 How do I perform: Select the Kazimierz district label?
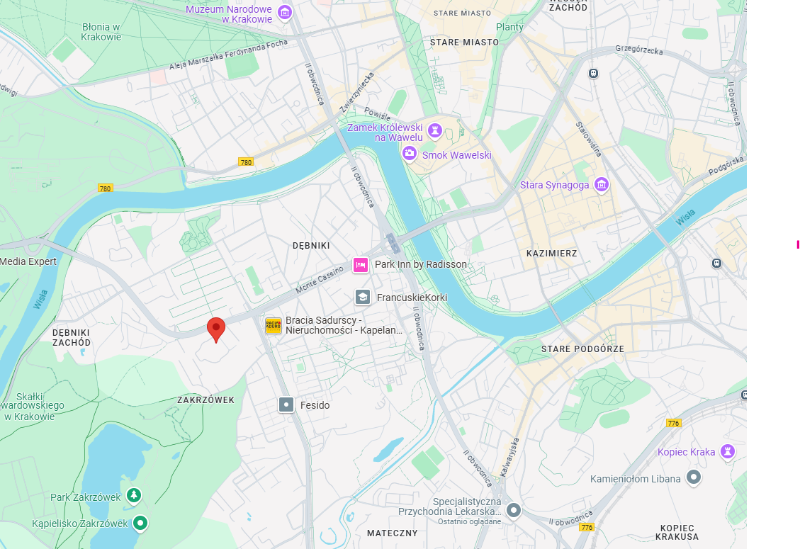coord(551,253)
